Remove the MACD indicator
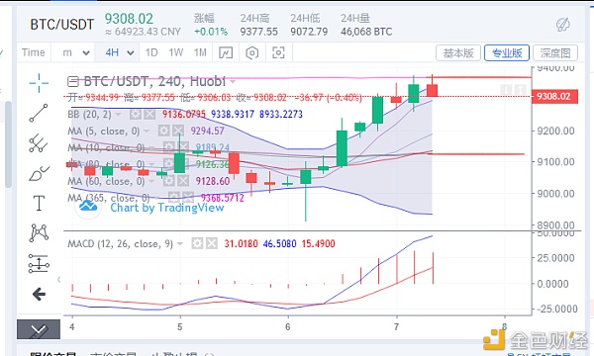 (212, 243)
